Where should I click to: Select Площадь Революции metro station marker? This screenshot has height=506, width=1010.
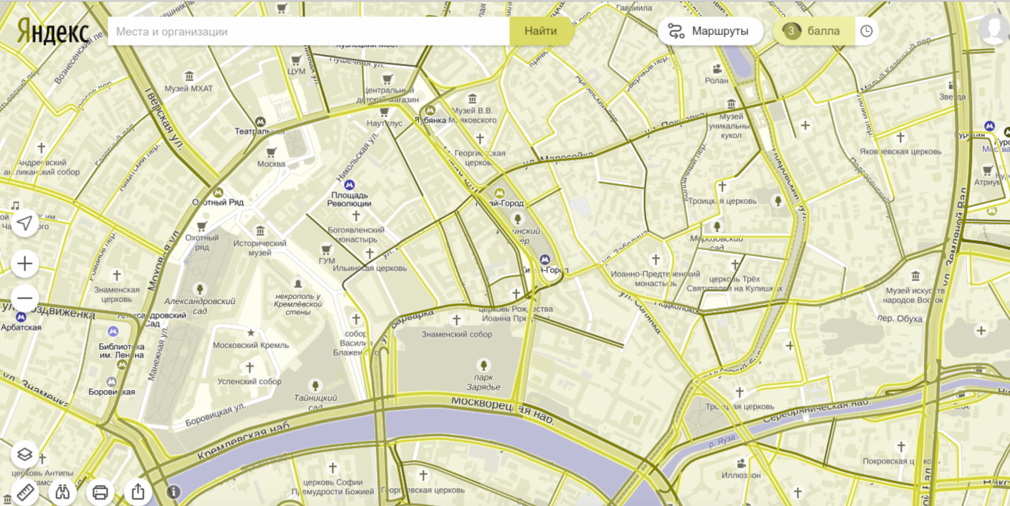(349, 185)
